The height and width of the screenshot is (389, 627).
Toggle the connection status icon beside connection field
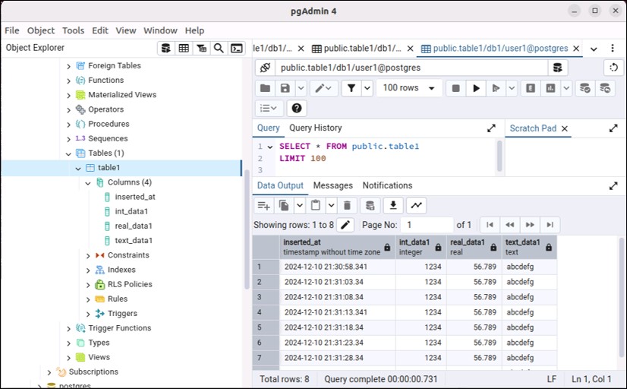(x=264, y=68)
